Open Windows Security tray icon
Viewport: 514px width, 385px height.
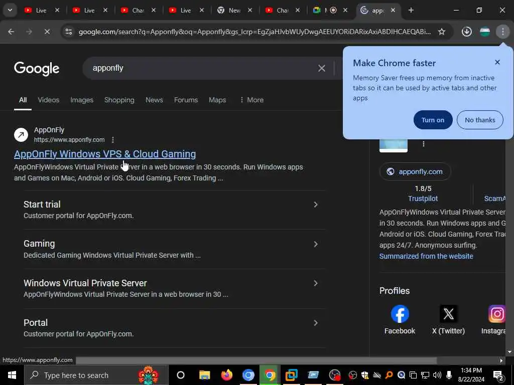[x=365, y=375]
